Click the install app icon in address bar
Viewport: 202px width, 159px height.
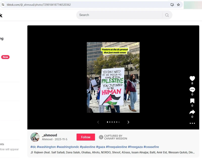tap(172, 5)
